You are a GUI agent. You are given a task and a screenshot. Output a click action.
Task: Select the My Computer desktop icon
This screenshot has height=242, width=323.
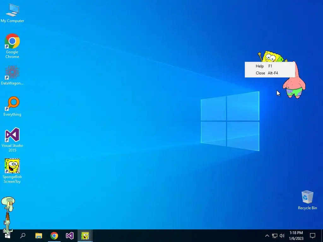tap(12, 13)
